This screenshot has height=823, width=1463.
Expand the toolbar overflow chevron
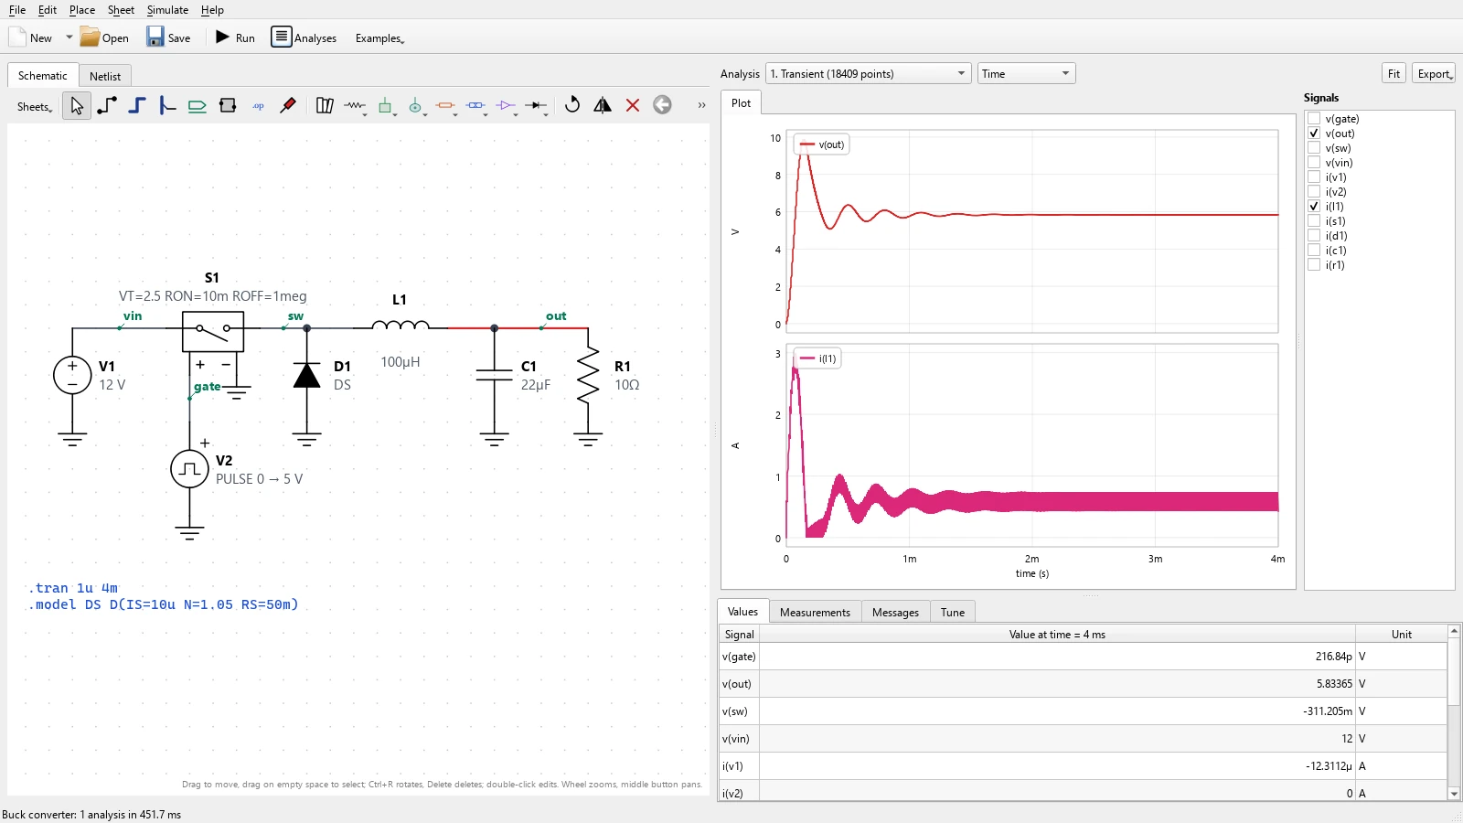[x=701, y=105]
